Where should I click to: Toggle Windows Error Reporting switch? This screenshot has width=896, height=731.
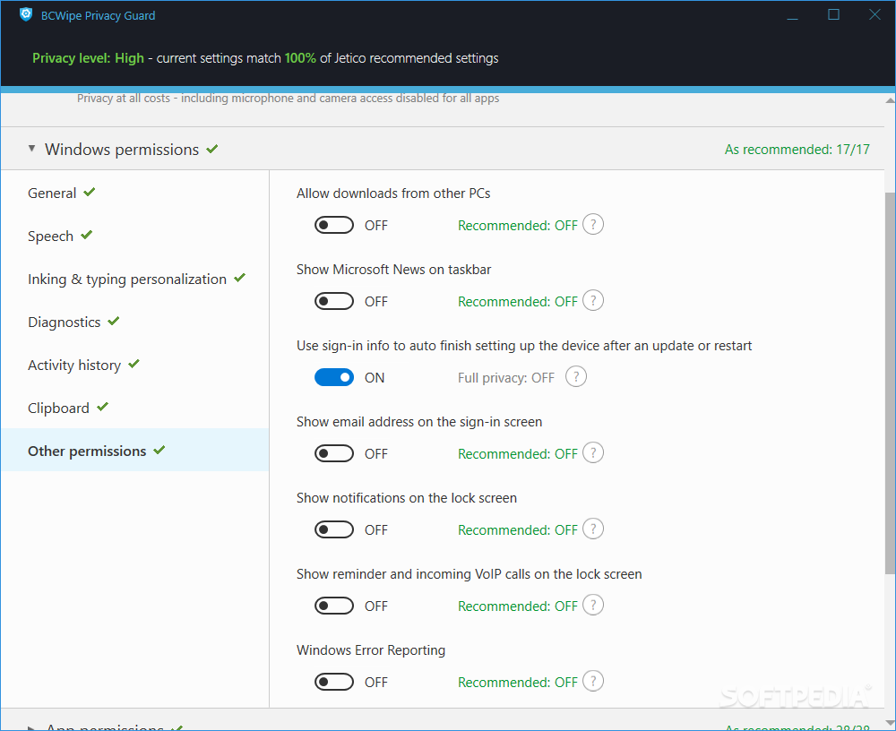(x=334, y=681)
